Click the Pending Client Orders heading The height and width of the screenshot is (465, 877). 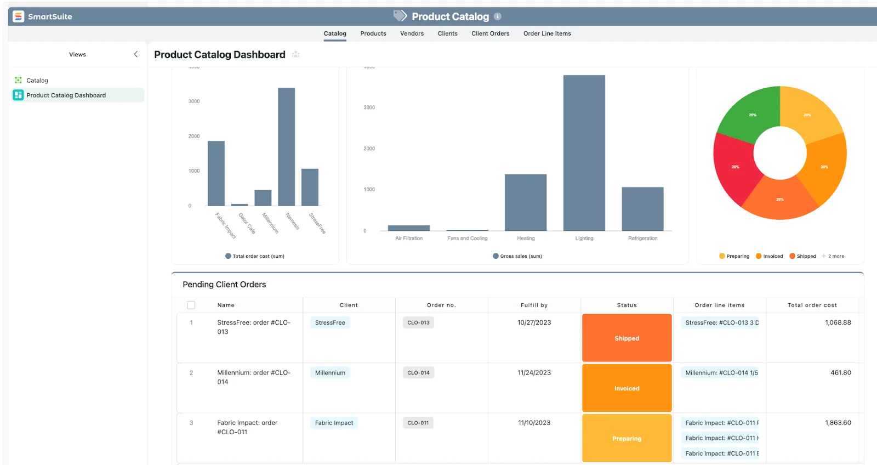[224, 284]
